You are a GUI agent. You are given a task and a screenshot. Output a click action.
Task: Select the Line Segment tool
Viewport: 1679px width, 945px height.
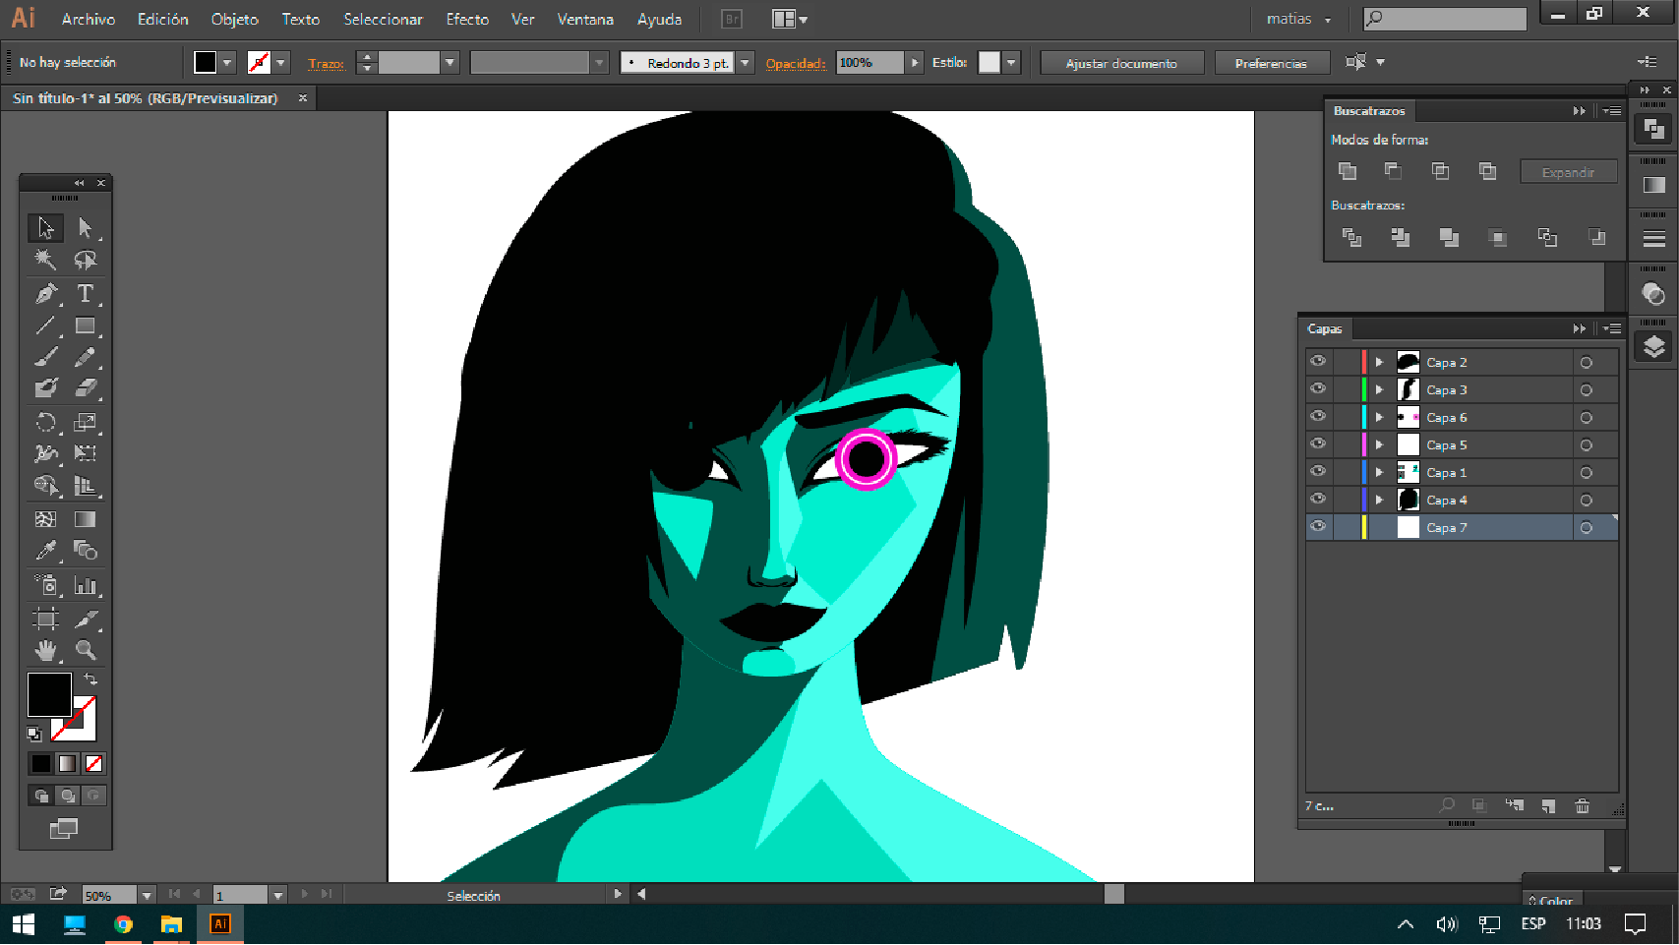[x=45, y=325]
